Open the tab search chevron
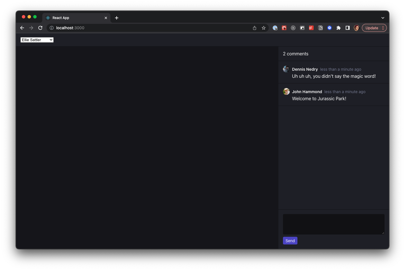Screen dimensions: 405x270 click(x=383, y=17)
